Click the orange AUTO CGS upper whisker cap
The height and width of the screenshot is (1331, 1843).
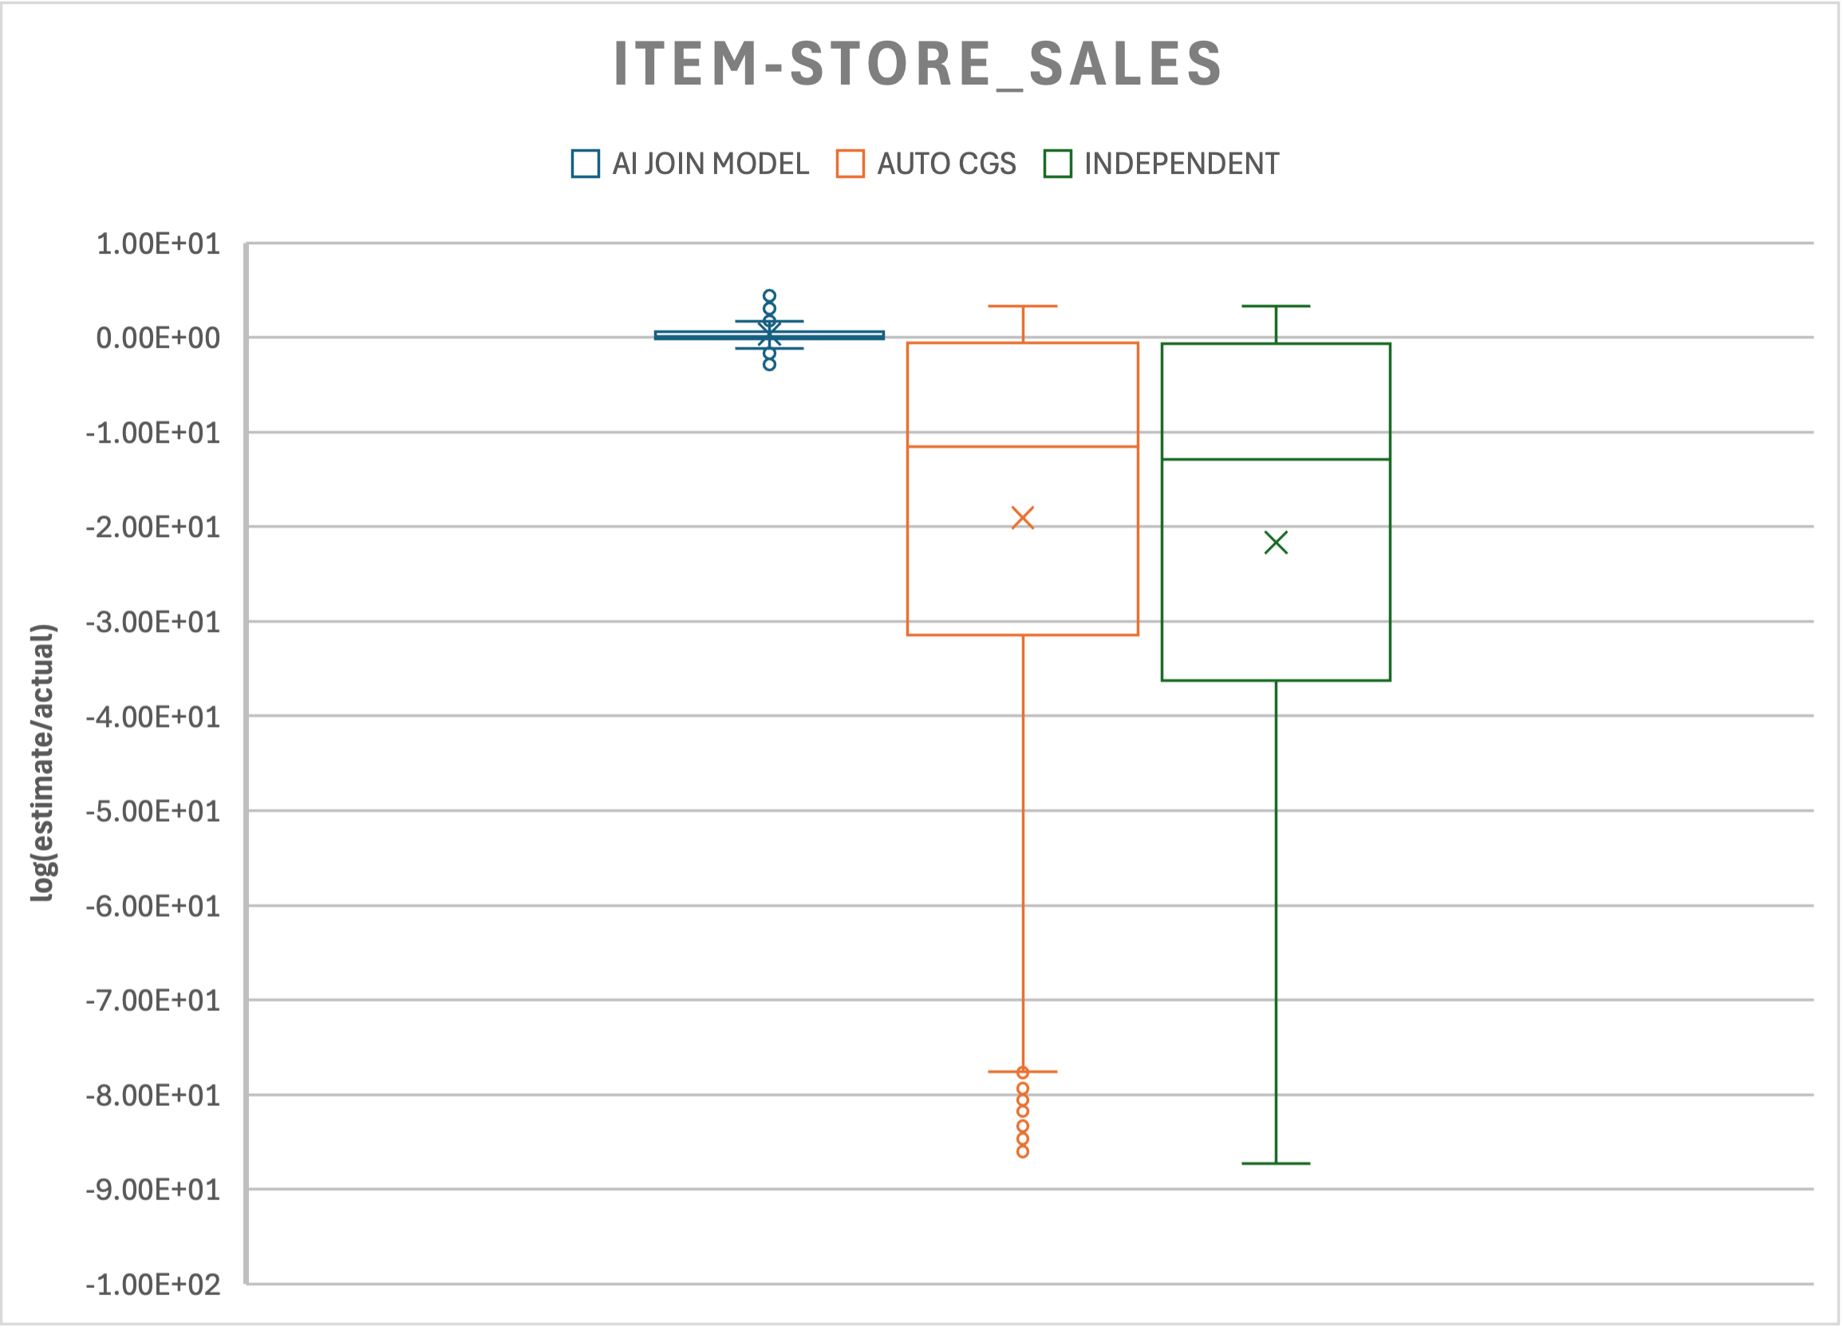tap(1022, 306)
